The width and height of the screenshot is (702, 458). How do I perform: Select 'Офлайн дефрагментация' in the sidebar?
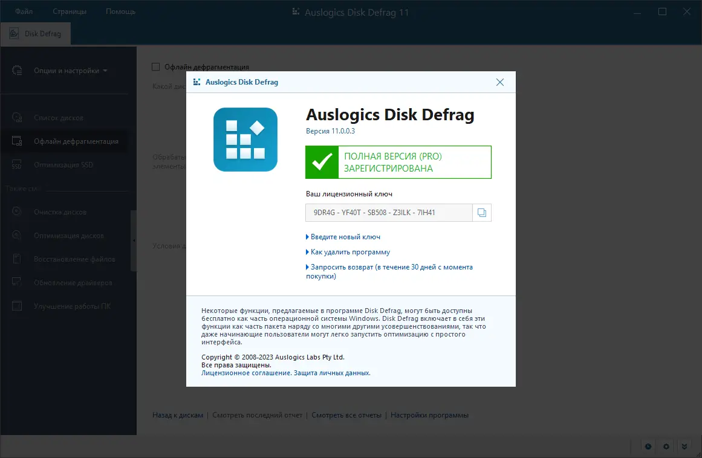click(x=76, y=141)
